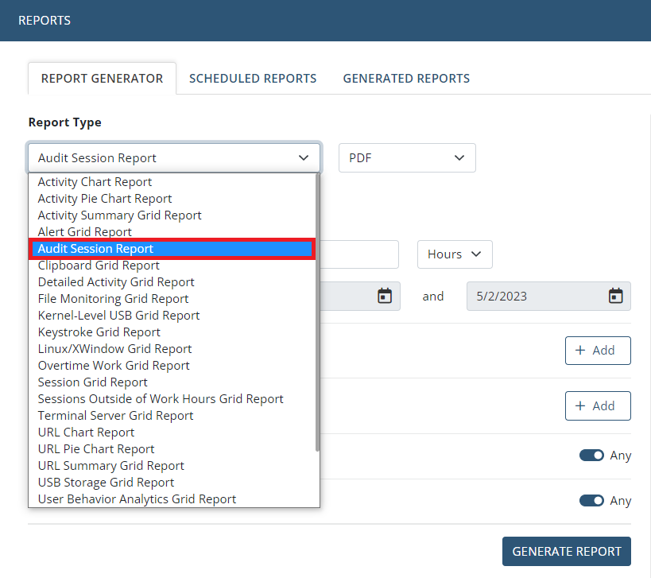Expand the Hours unit dropdown
The height and width of the screenshot is (578, 651).
point(455,254)
